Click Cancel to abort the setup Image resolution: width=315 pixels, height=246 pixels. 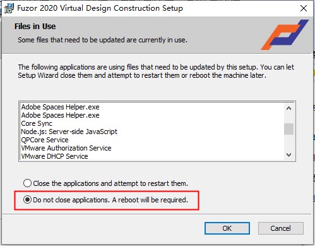[x=281, y=228]
